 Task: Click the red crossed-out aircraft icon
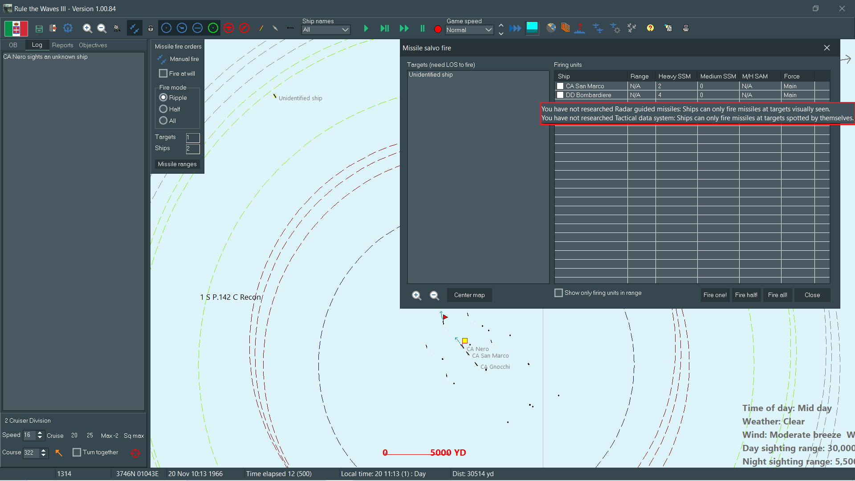pos(244,28)
